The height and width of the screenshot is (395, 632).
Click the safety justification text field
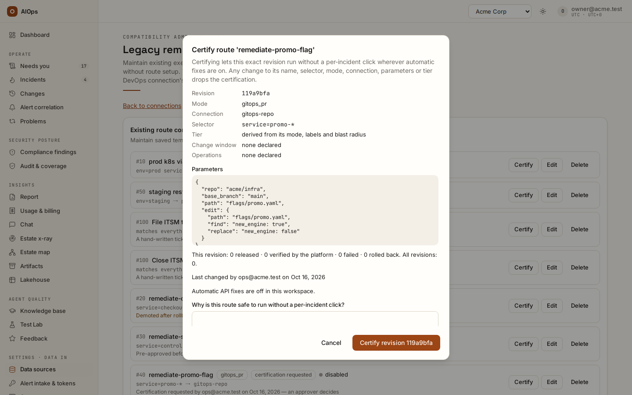click(315, 319)
